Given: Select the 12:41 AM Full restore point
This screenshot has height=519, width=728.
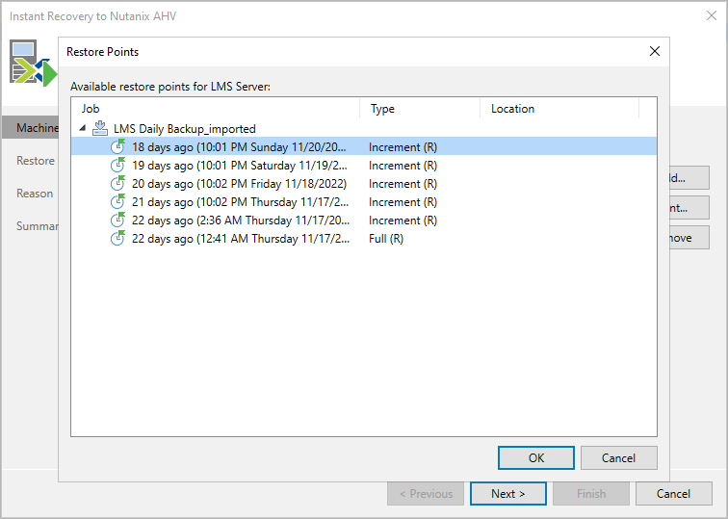Looking at the screenshot, I should pos(241,238).
